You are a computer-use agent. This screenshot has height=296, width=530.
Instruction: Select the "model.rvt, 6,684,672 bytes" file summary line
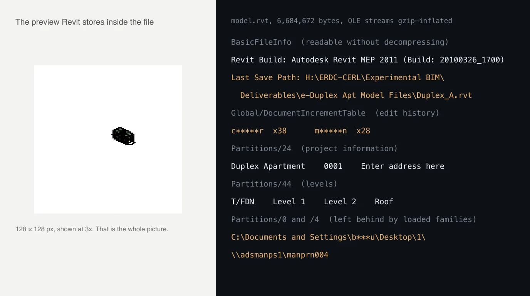pyautogui.click(x=342, y=21)
